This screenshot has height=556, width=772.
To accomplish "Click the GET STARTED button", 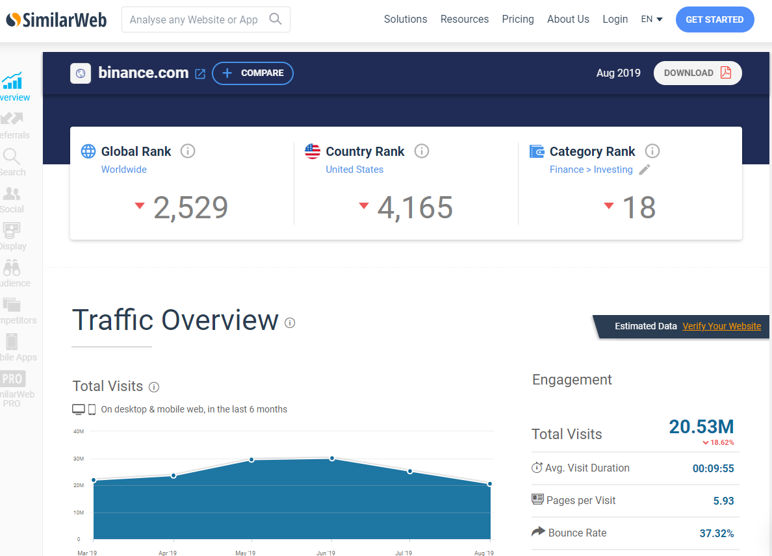I will [715, 19].
